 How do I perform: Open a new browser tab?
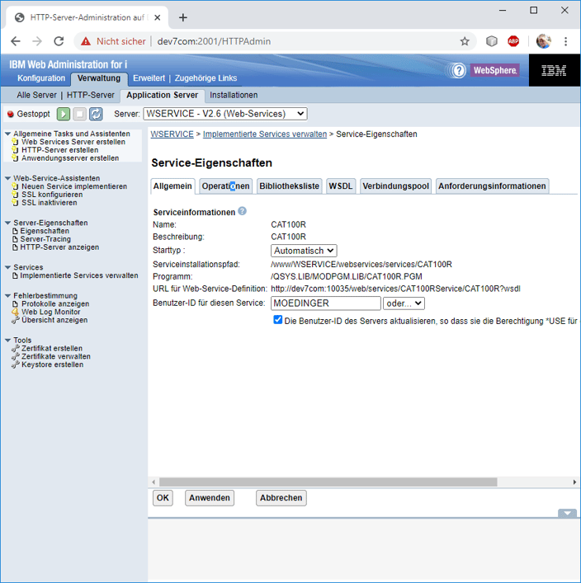[182, 17]
